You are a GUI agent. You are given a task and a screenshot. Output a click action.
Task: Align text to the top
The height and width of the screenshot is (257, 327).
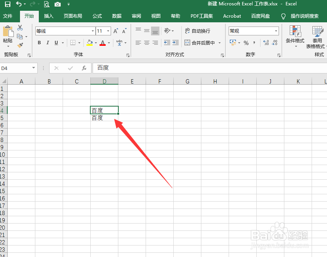pyautogui.click(x=138, y=30)
